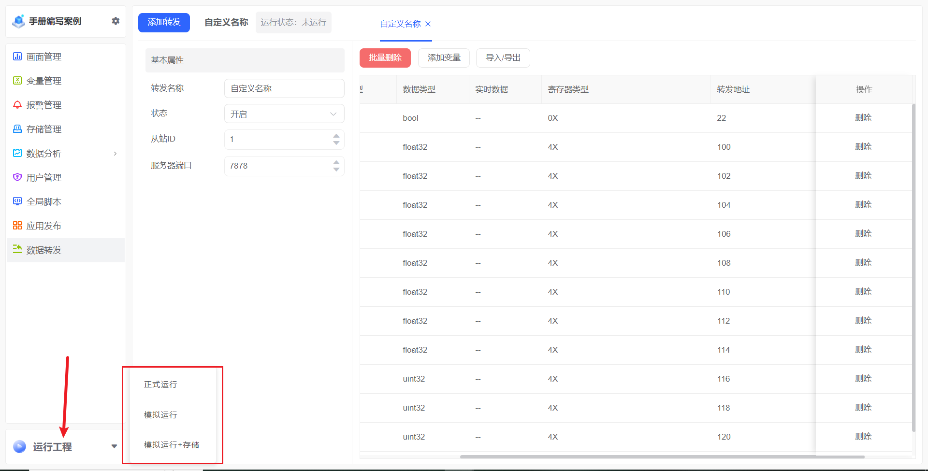
Task: Toggle the 运行工程 dropdown caret
Action: (x=114, y=446)
